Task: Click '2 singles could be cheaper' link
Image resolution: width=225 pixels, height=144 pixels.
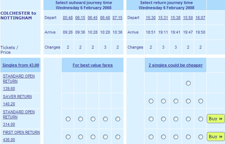Action: click(176, 65)
